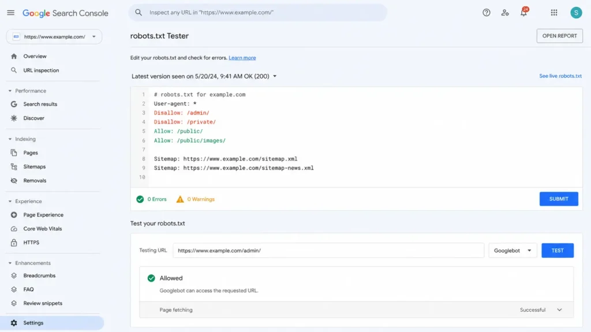The width and height of the screenshot is (591, 332).
Task: Click the green 0 Errors checkmark icon
Action: [140, 199]
